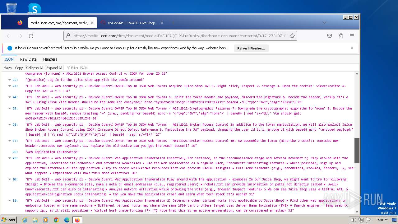Screen dimensions: 398x224
Task: Open Windows Media Player from the taskbar
Action: [46, 220]
